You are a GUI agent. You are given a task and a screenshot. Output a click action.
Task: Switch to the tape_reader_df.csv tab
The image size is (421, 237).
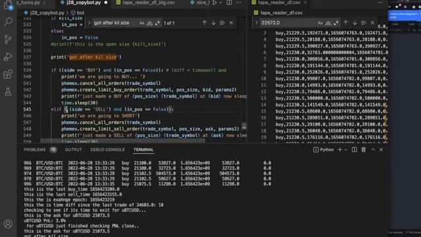(x=279, y=3)
